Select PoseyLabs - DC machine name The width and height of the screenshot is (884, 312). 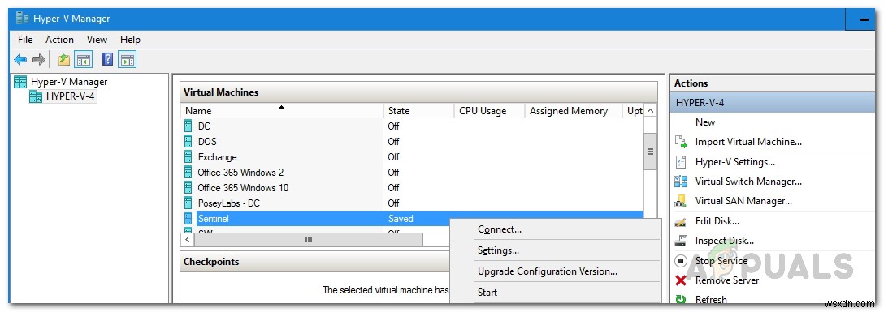tap(229, 203)
